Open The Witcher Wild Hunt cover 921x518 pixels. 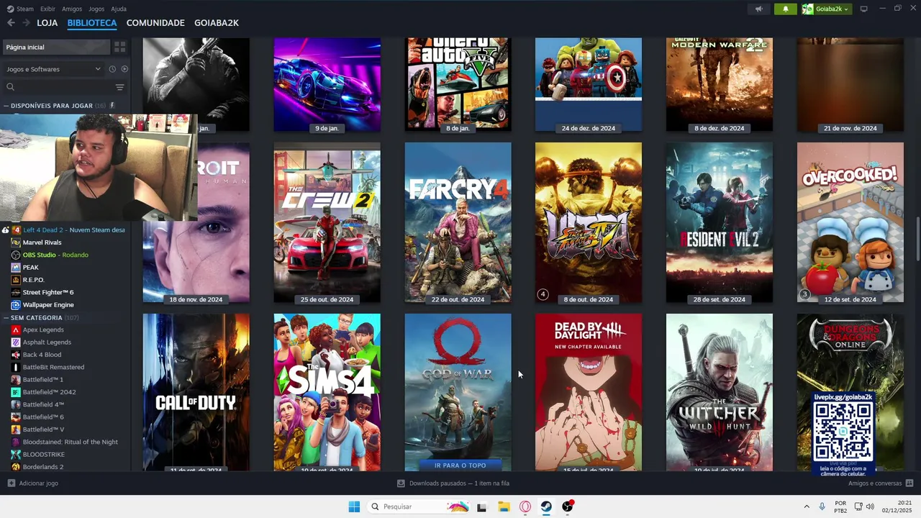[x=720, y=392]
